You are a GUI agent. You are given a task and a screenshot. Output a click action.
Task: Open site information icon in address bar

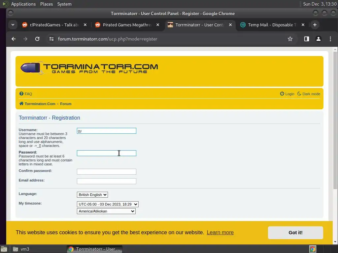[x=51, y=39]
